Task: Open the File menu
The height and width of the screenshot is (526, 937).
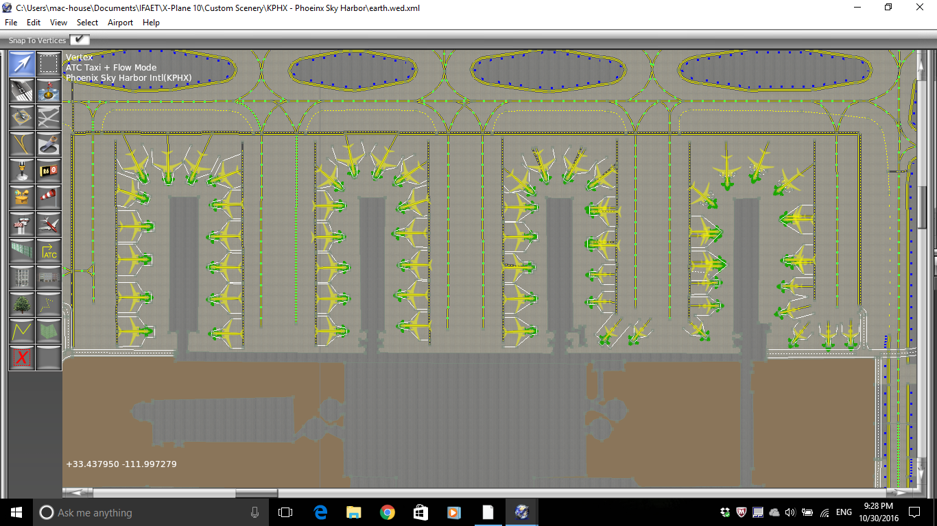Action: [11, 23]
